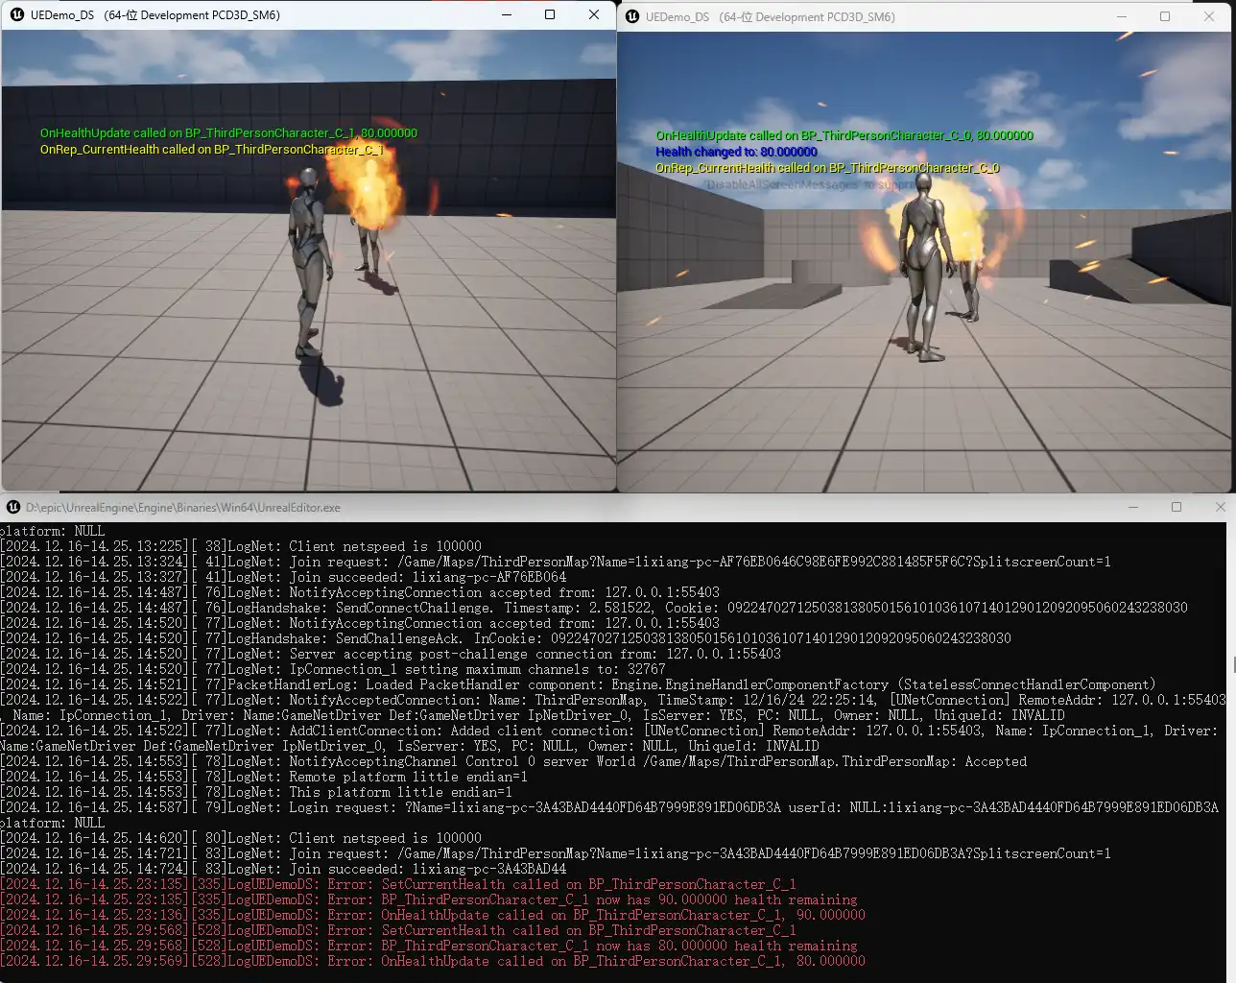Click the UnrealEditor.exe console window icon
The image size is (1236, 983).
(12, 507)
